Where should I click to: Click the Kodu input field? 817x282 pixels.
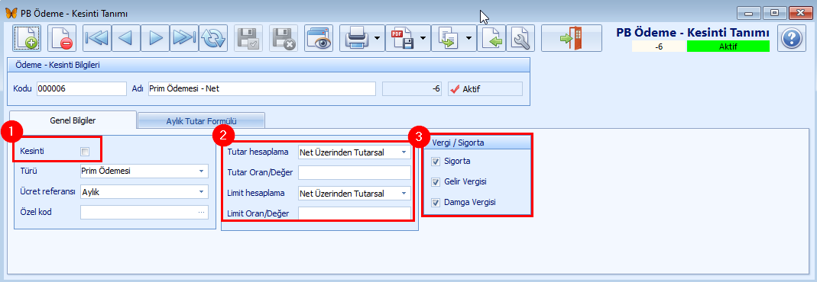81,89
